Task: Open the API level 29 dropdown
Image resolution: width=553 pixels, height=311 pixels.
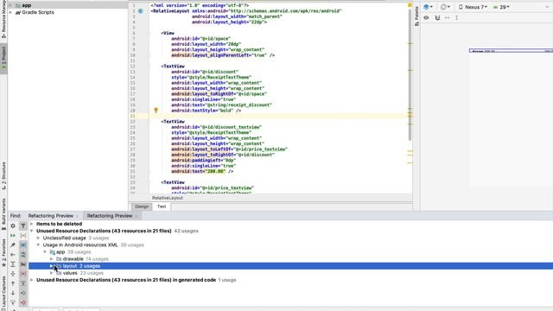Action: [501, 7]
